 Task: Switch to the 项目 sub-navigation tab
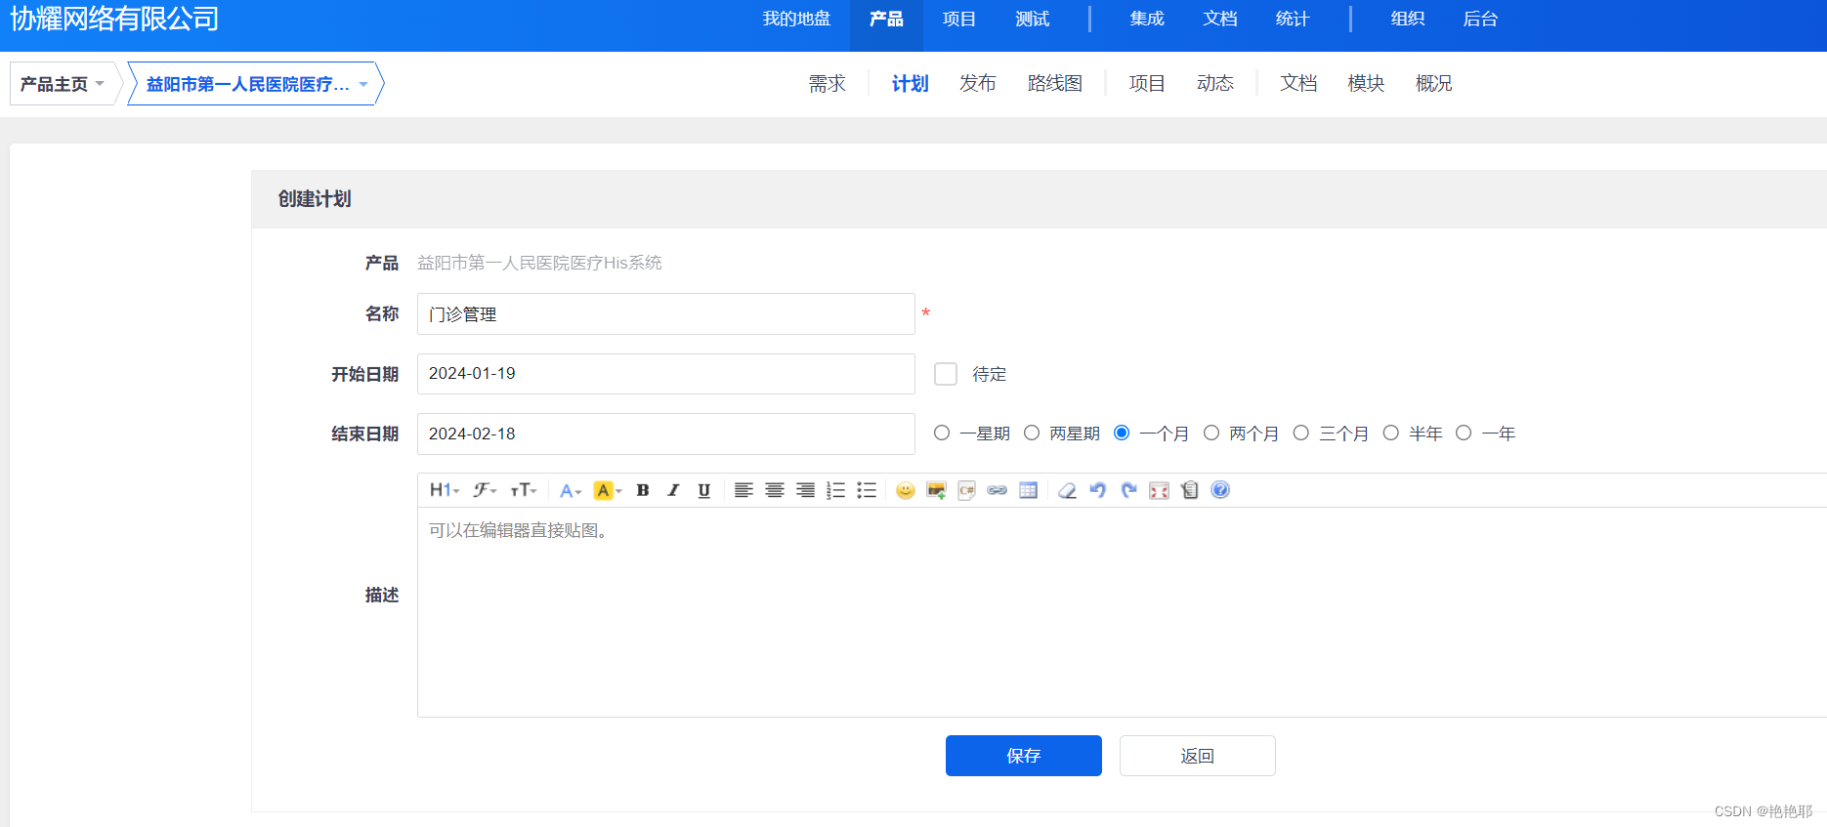(1147, 83)
